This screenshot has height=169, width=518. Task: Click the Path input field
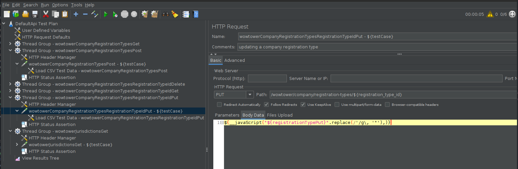click(x=394, y=95)
